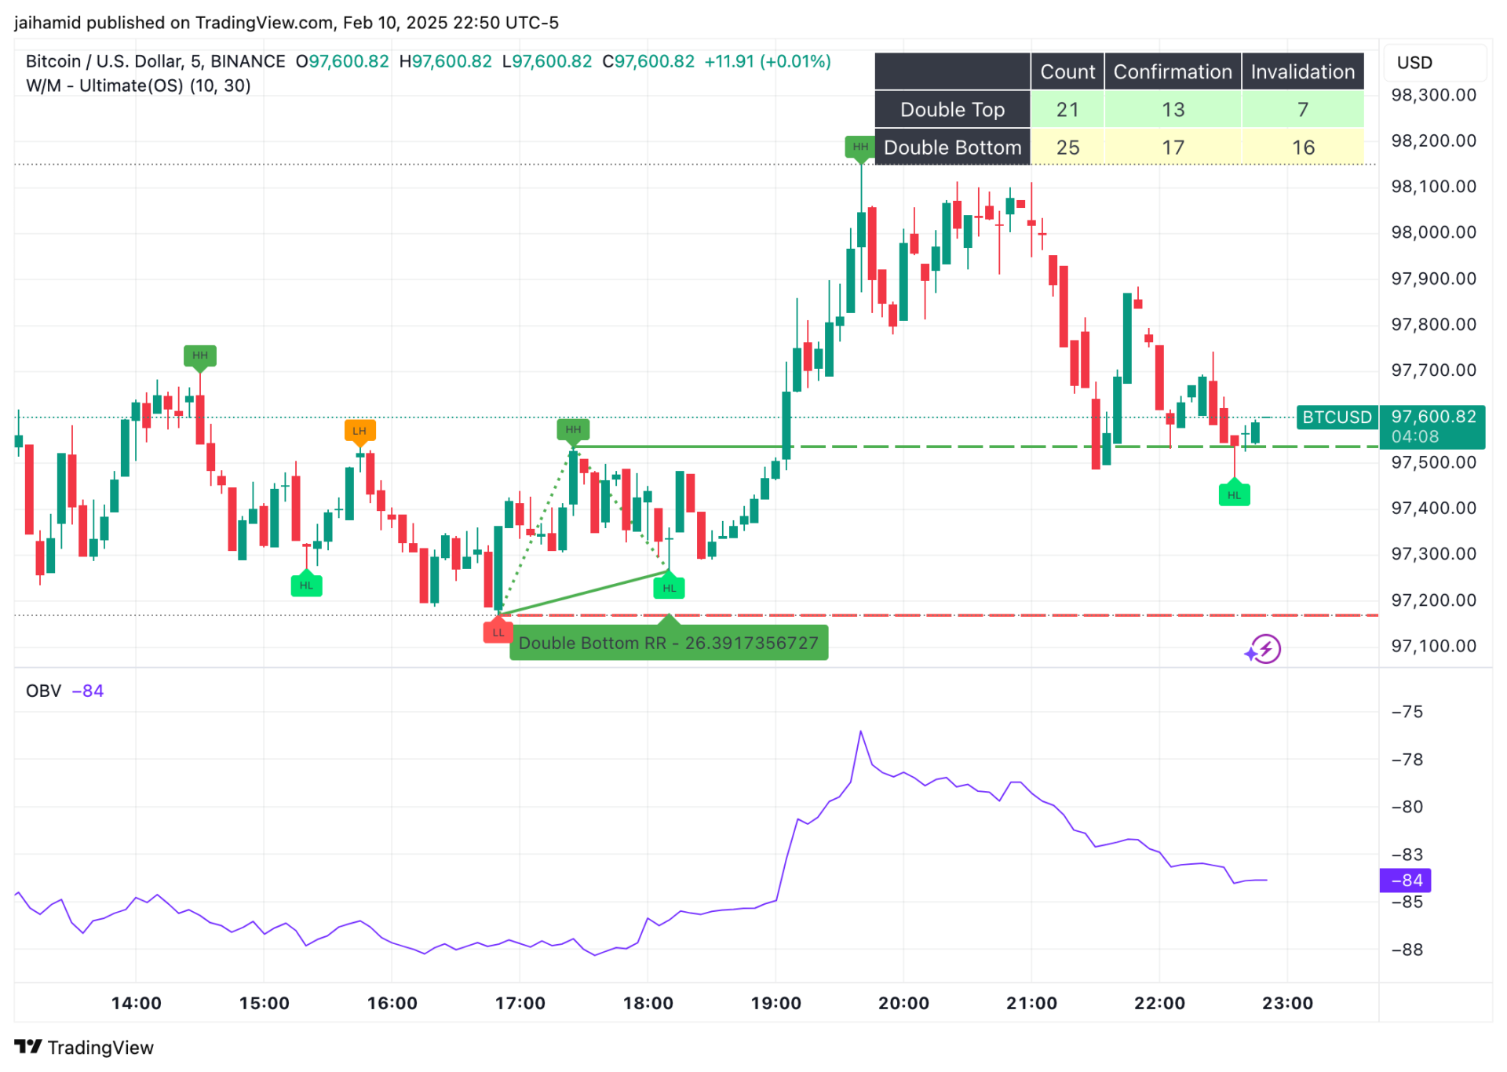1507x1072 pixels.
Task: Click the 14:00 time axis label
Action: tap(136, 1003)
